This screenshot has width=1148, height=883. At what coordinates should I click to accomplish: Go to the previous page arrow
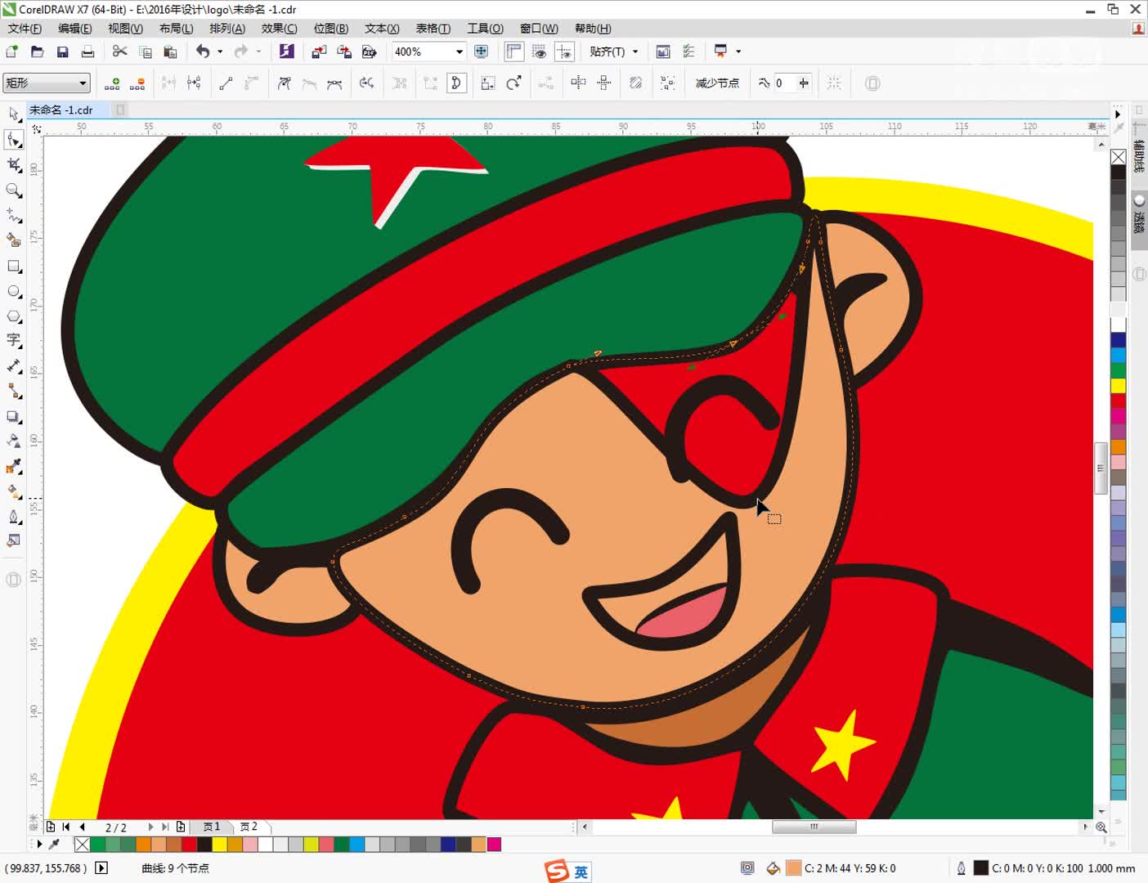pyautogui.click(x=82, y=827)
